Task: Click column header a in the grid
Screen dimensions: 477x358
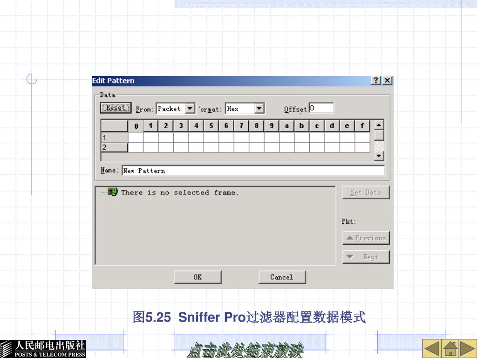Action: [x=286, y=126]
